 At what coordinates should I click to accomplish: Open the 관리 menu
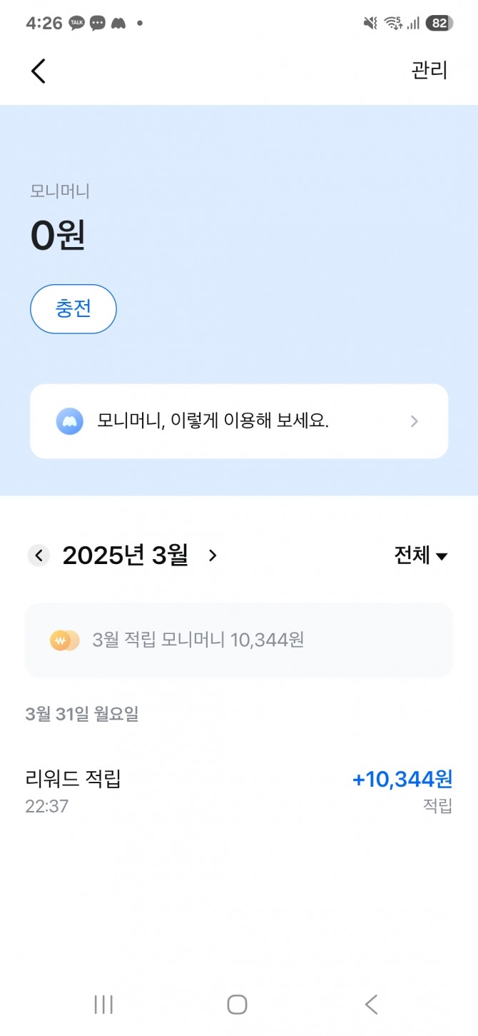[x=429, y=71]
